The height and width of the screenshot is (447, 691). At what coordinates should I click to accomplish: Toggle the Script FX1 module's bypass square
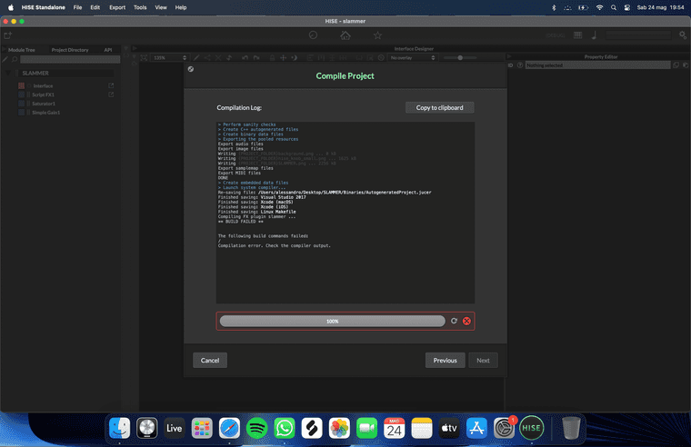click(x=21, y=94)
